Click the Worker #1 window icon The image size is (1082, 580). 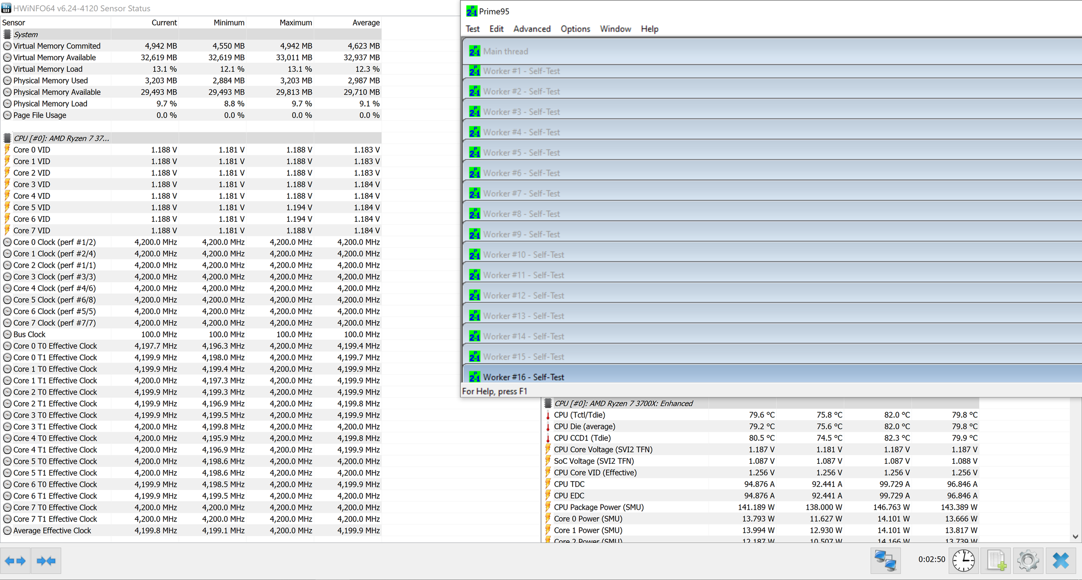475,71
